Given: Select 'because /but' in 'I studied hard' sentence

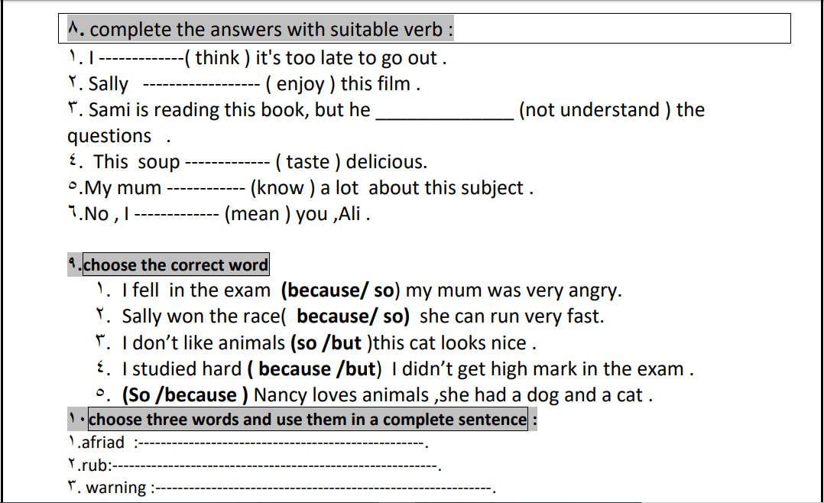Looking at the screenshot, I should point(317,369).
